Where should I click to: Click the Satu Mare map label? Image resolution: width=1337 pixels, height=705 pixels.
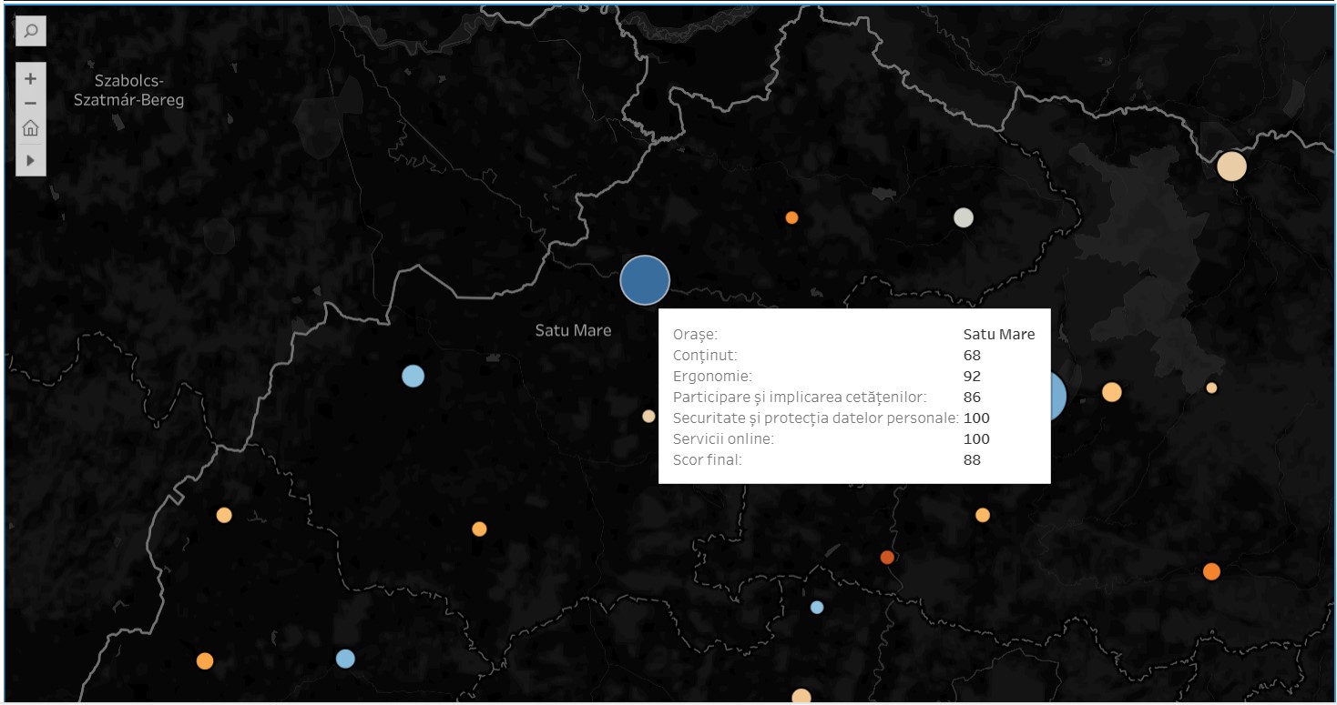[573, 330]
